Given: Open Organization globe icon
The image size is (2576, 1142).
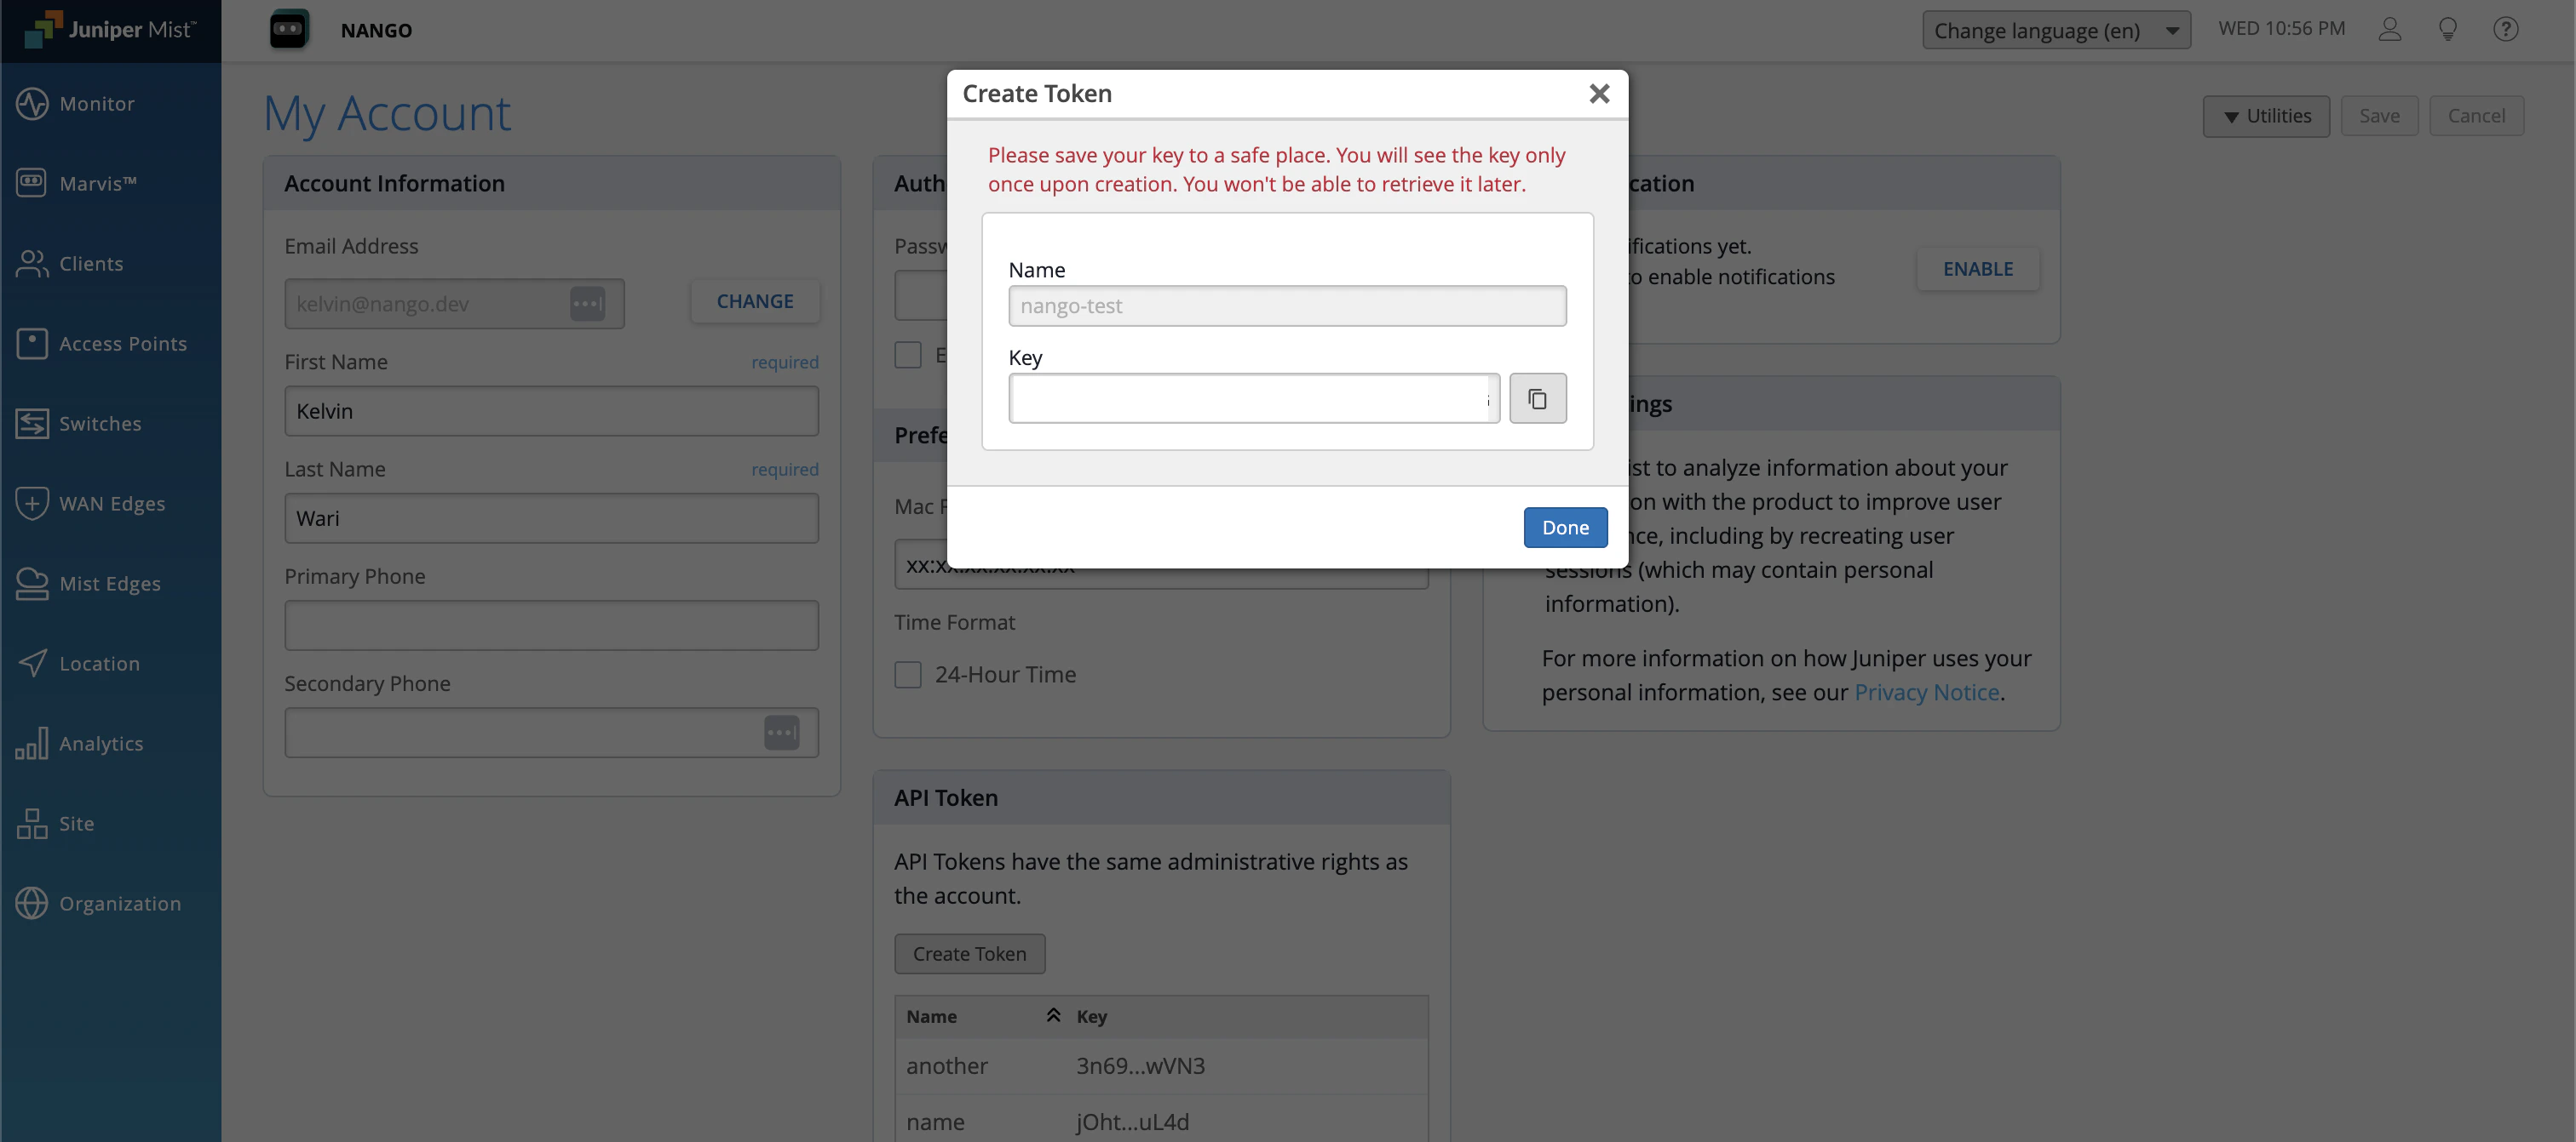Looking at the screenshot, I should 31,902.
